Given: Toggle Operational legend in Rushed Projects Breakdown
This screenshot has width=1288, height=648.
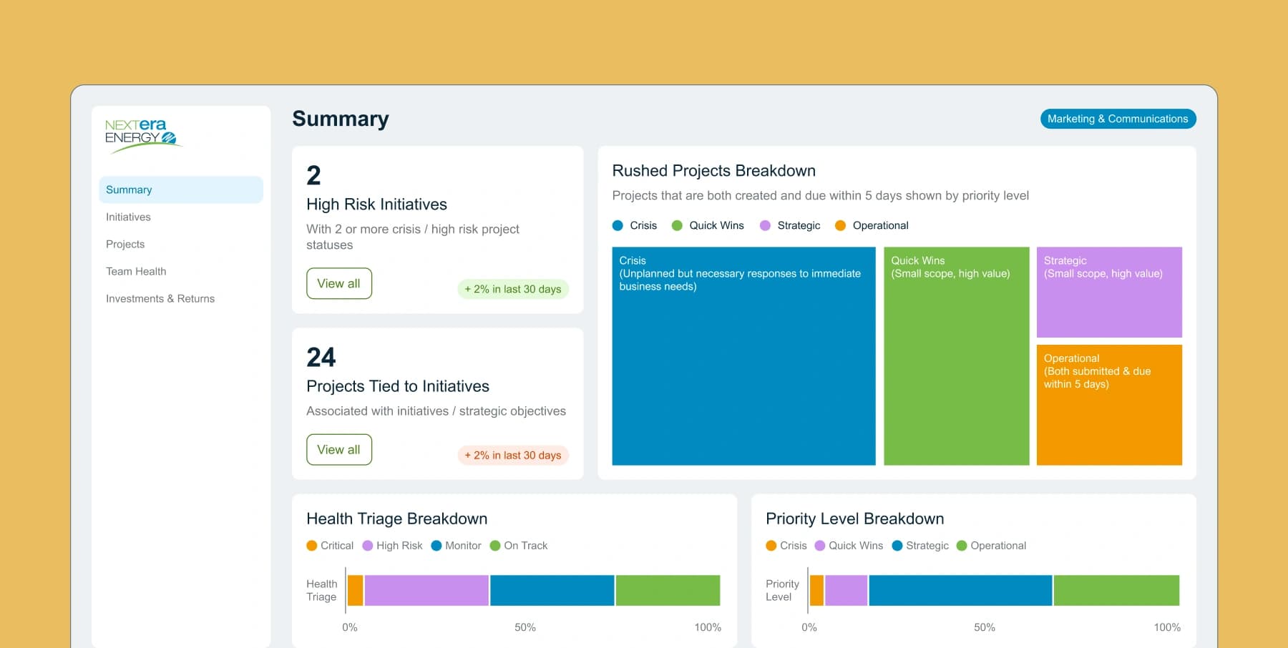Looking at the screenshot, I should tap(872, 225).
